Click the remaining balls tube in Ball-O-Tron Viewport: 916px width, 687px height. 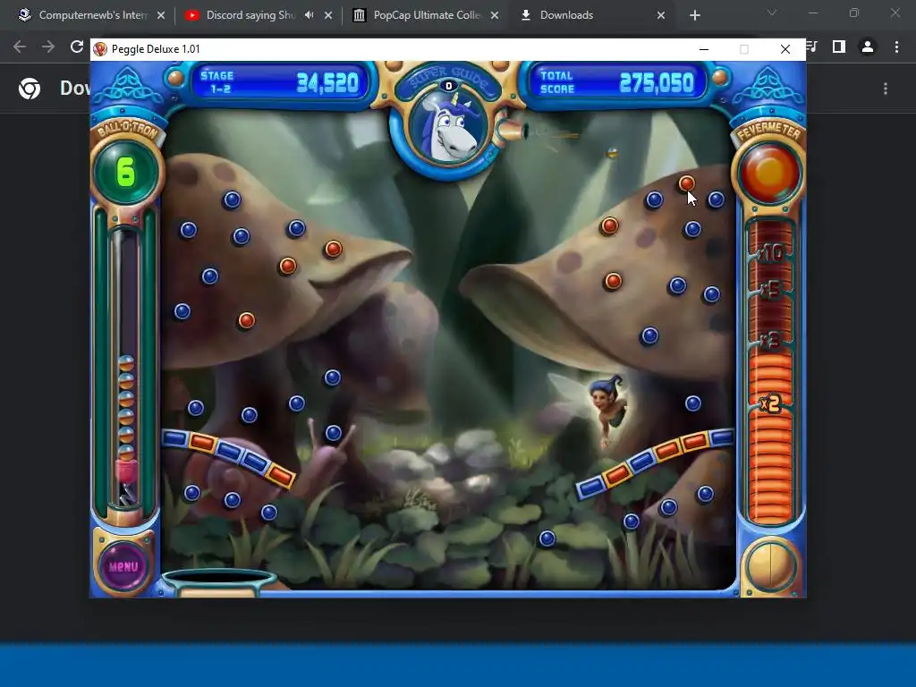(x=126, y=365)
